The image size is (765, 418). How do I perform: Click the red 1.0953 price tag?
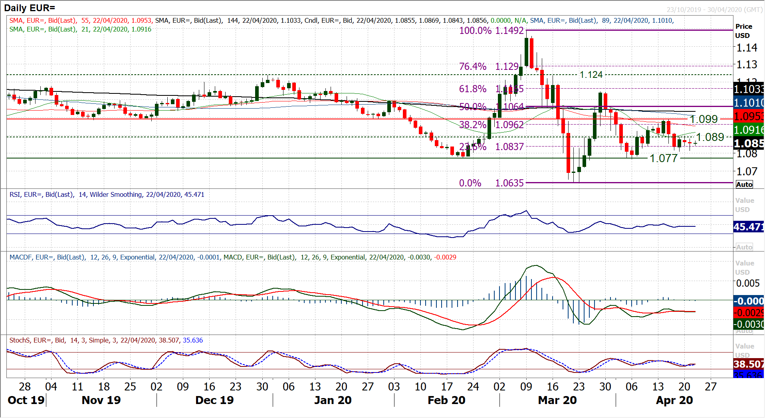coord(749,116)
